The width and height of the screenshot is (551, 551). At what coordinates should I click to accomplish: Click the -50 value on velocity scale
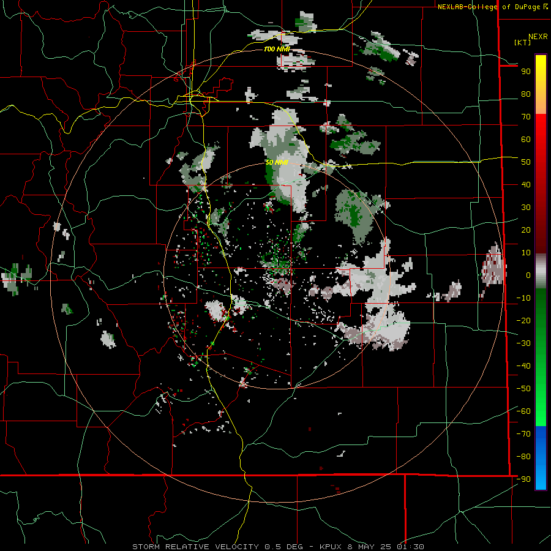click(x=523, y=389)
